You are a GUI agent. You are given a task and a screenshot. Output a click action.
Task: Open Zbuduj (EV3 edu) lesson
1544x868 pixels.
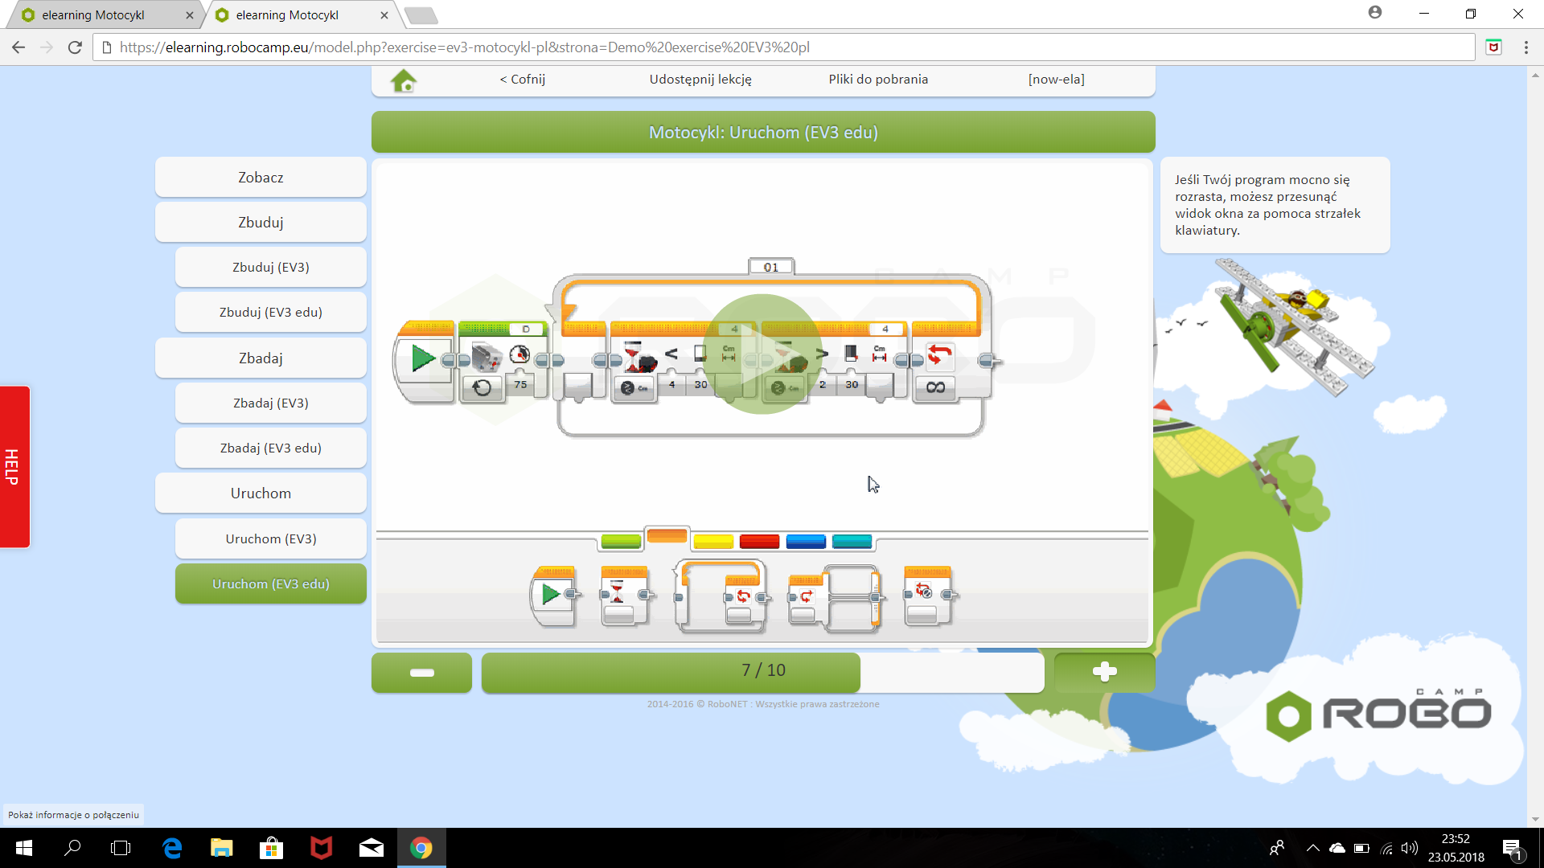[271, 313]
